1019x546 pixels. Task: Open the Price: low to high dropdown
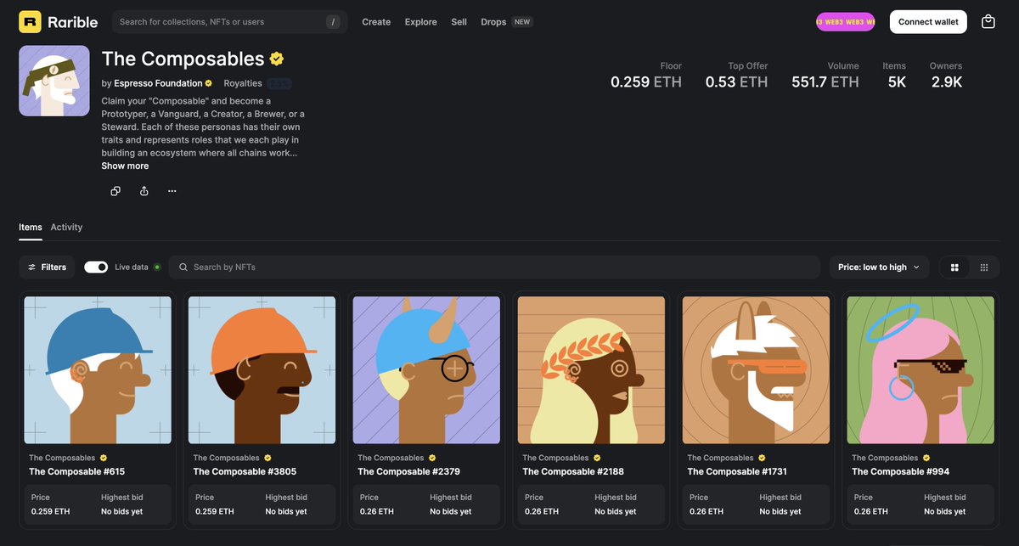[x=879, y=267]
